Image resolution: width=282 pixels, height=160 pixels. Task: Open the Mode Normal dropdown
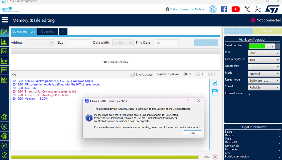tap(264, 74)
